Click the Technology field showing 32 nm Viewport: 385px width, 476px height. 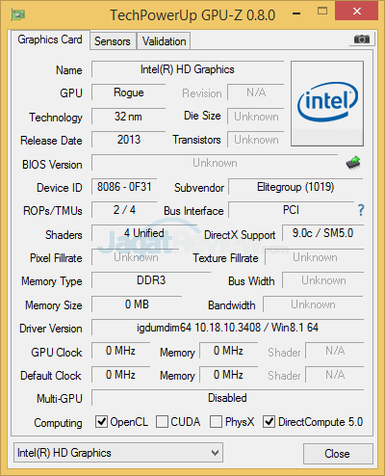tap(129, 117)
